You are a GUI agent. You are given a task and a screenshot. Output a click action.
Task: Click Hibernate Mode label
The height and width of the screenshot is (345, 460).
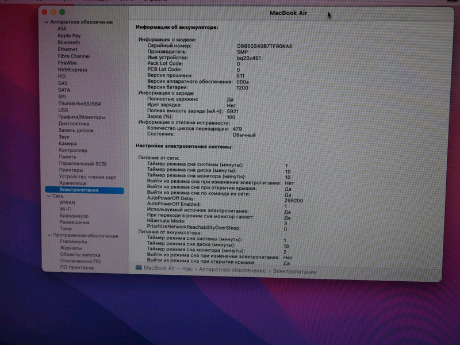166,221
